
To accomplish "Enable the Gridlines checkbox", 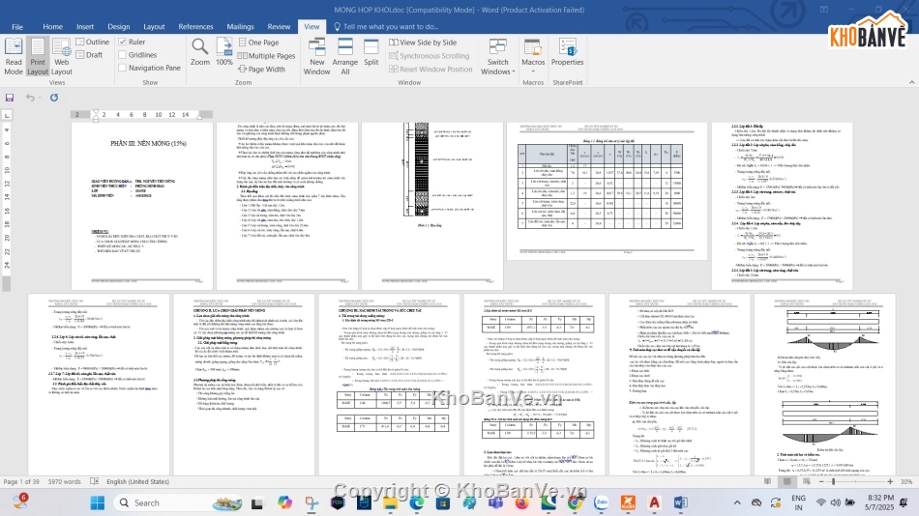I will click(x=123, y=54).
